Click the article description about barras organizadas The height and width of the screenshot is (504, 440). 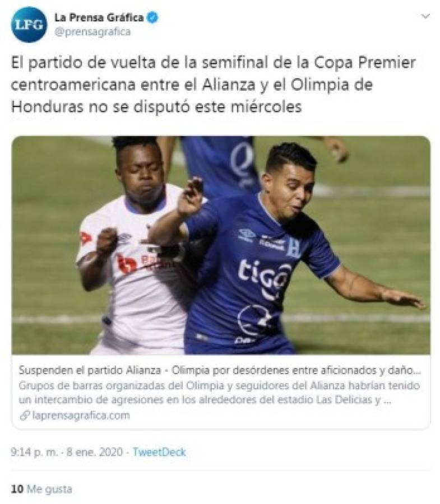219,393
